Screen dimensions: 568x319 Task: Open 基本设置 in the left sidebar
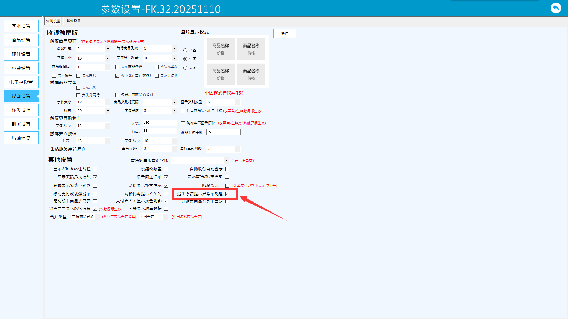point(21,26)
